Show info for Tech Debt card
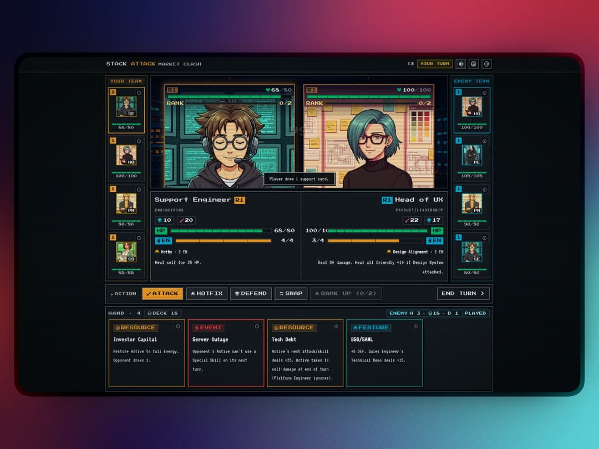 (x=336, y=326)
